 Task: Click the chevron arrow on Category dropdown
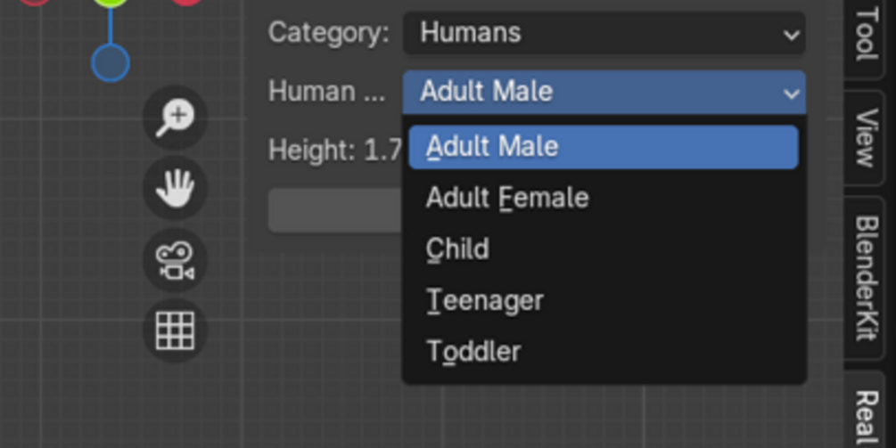[791, 35]
